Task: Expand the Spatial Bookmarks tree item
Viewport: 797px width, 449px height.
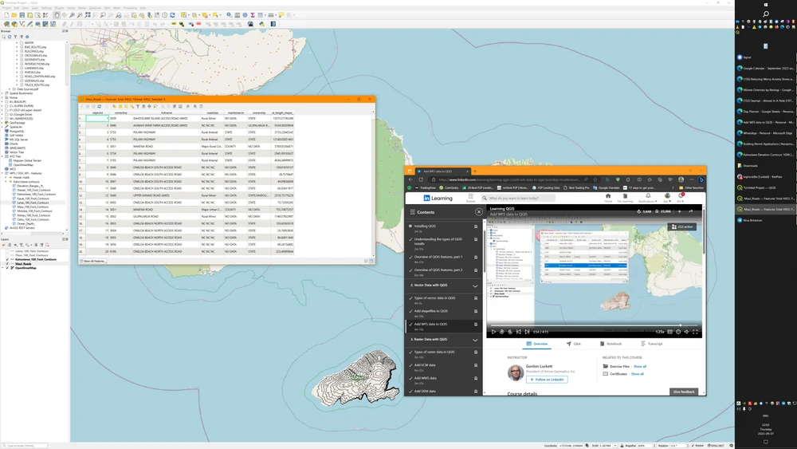Action: pos(4,93)
